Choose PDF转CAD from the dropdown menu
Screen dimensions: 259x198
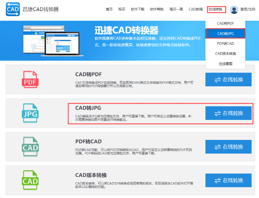click(x=225, y=44)
